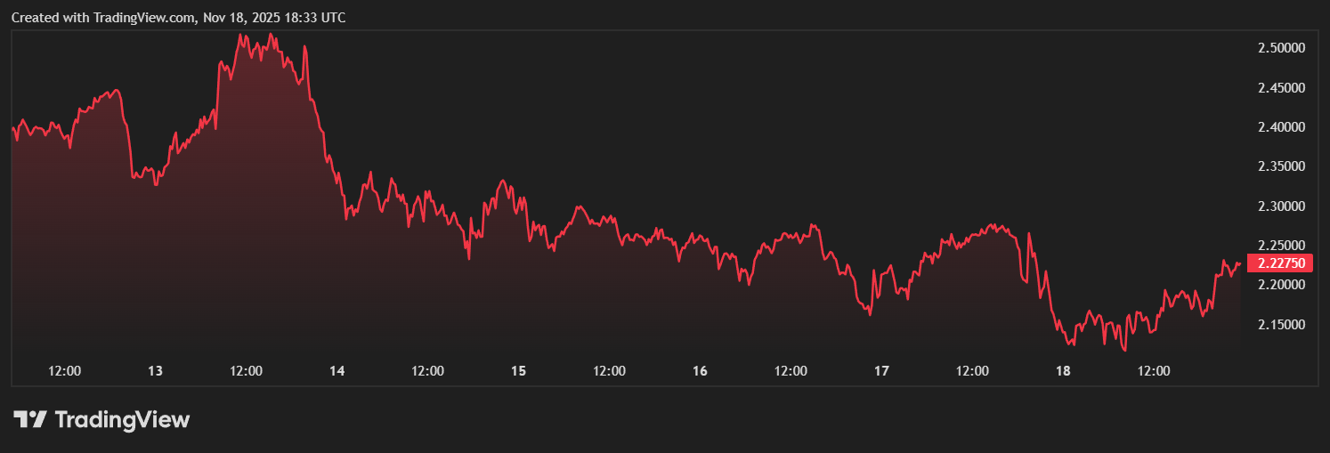Click the TradingView wordmark text
Viewport: 1330px width, 453px height.
tap(122, 420)
